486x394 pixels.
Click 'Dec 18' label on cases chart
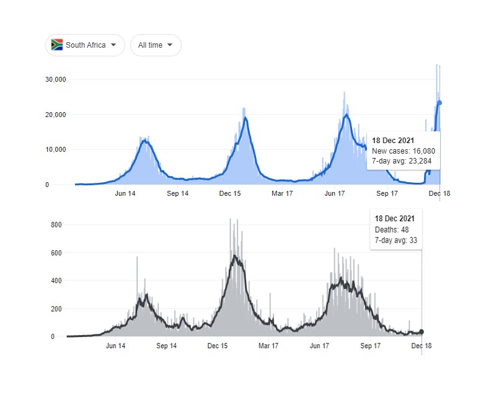point(439,193)
